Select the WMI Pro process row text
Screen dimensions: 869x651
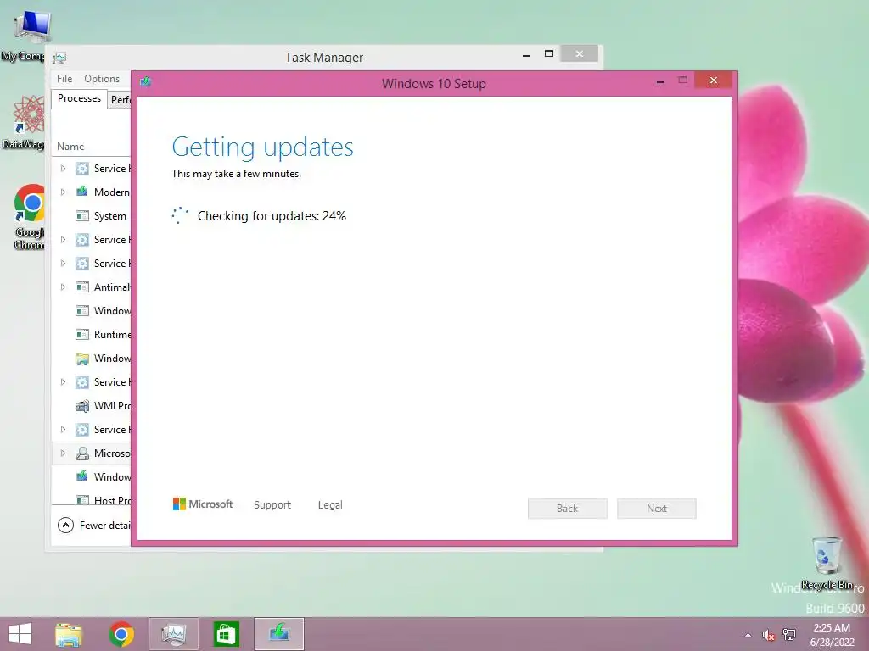click(x=113, y=406)
